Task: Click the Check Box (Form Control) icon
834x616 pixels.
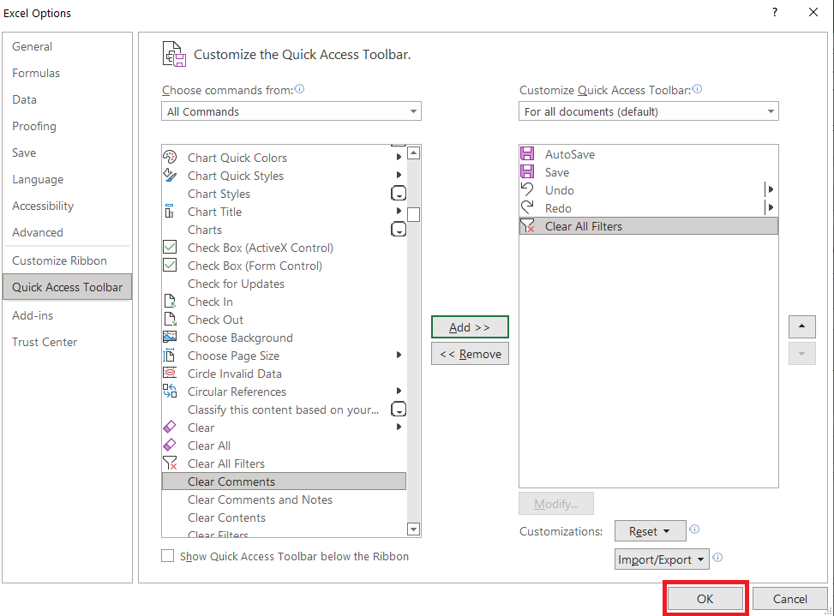Action: pyautogui.click(x=170, y=266)
